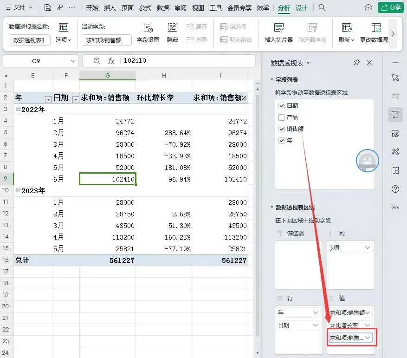Click the fx insert function icon
This screenshot has height=358, width=407.
(x=111, y=61)
